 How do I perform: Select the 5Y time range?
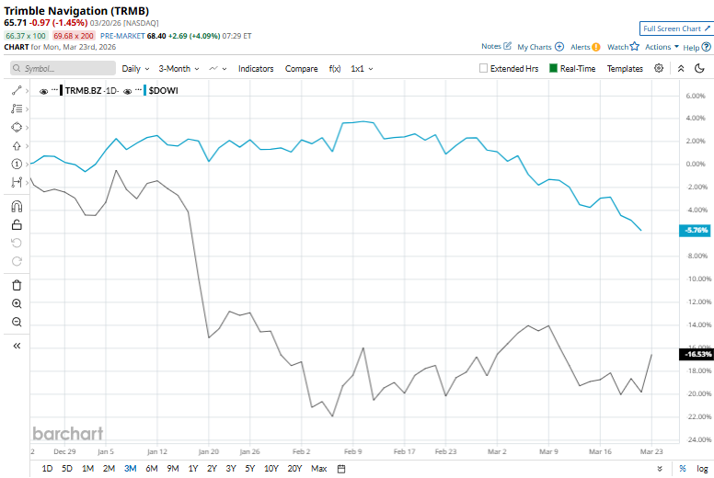pyautogui.click(x=250, y=469)
